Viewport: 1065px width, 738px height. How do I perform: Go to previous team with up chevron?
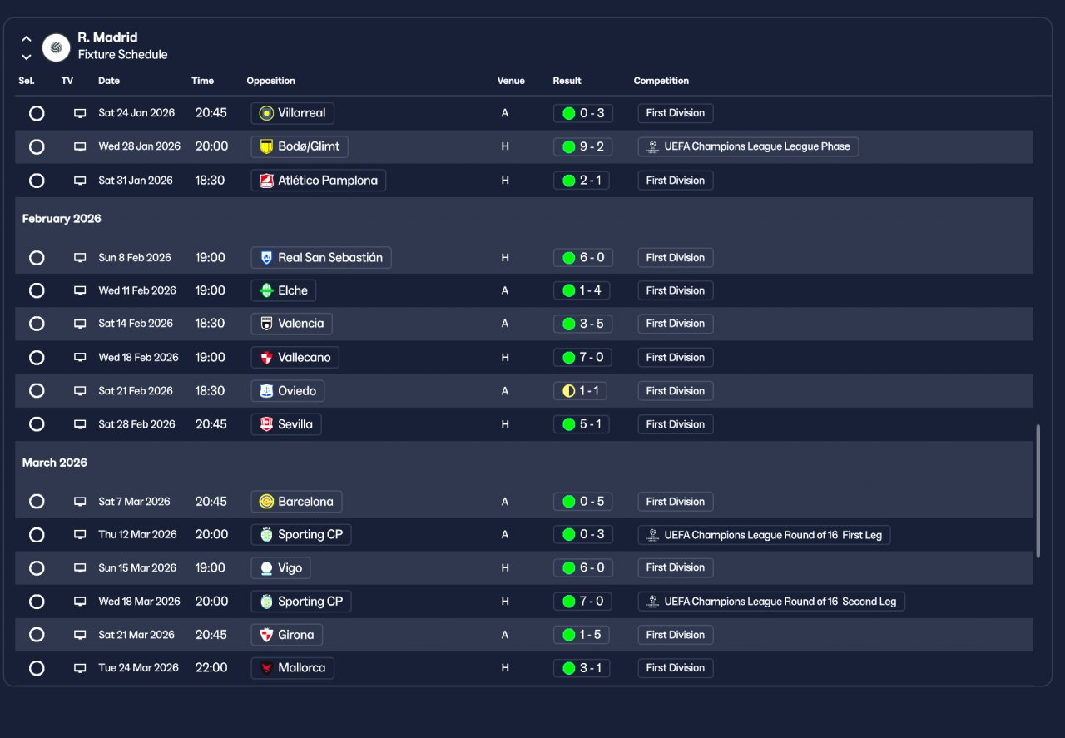(x=27, y=39)
